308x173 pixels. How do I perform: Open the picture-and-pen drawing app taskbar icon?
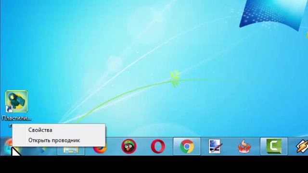point(216,146)
